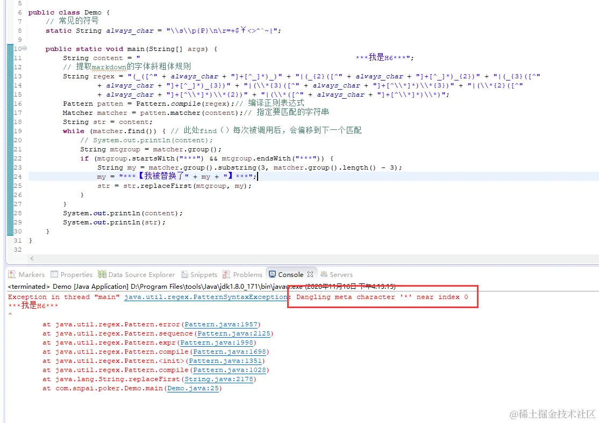
Task: Close the Console view tab
Action: [x=310, y=275]
